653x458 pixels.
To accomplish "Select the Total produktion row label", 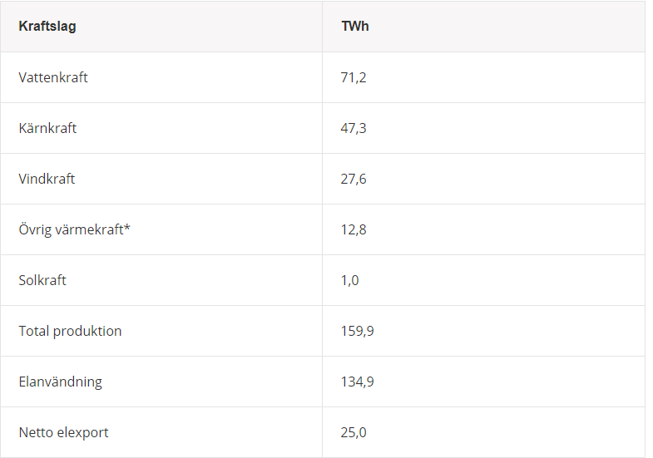I will 70,331.
